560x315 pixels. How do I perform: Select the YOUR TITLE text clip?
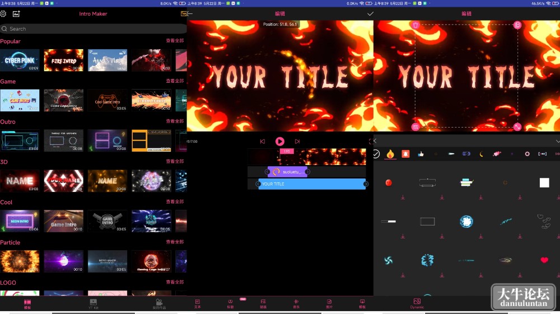coord(312,184)
